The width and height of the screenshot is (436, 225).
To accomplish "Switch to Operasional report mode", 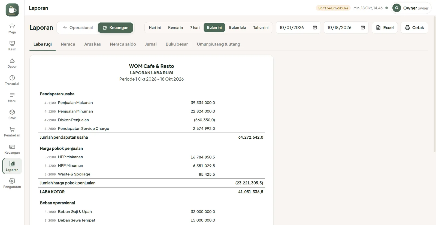I will coord(78,28).
